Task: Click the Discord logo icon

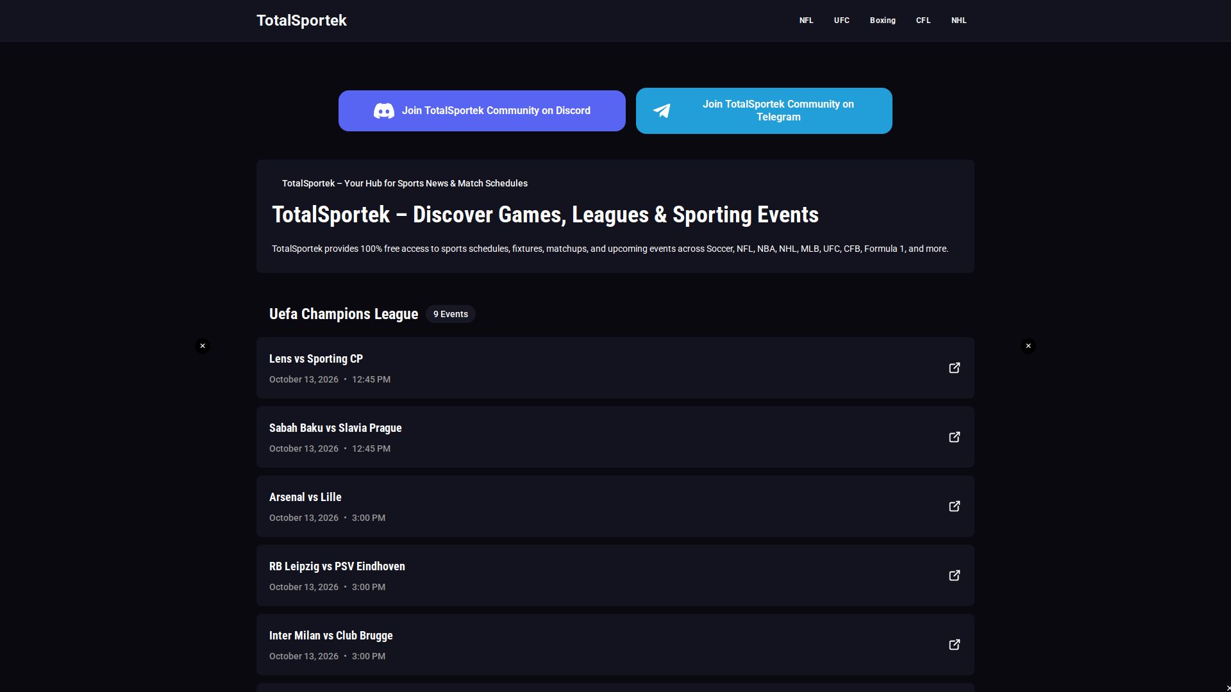Action: coord(384,111)
